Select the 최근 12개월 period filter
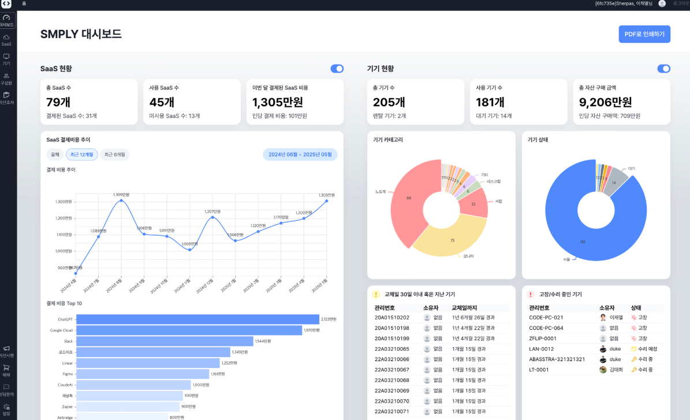 pos(82,154)
